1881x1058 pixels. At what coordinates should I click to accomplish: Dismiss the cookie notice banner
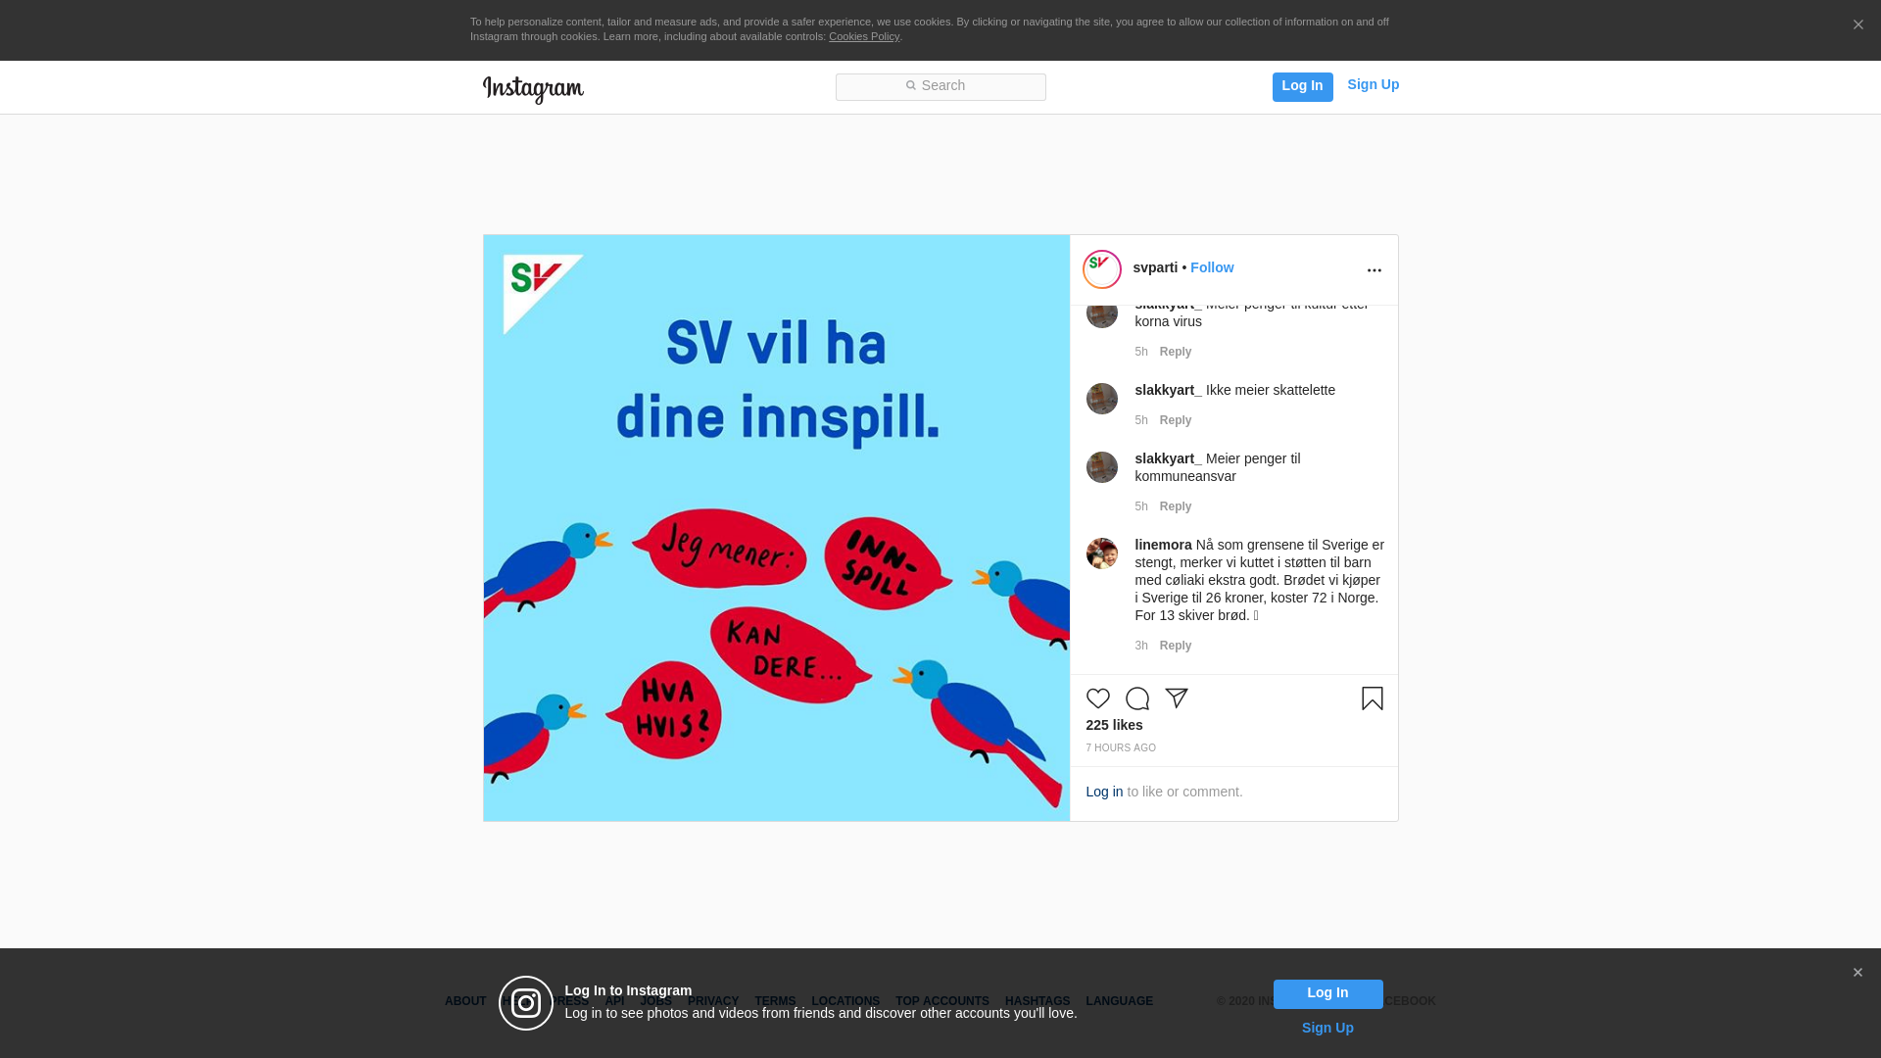pos(1857,24)
